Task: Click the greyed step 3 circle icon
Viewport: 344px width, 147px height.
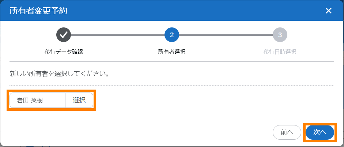Action: tap(280, 35)
